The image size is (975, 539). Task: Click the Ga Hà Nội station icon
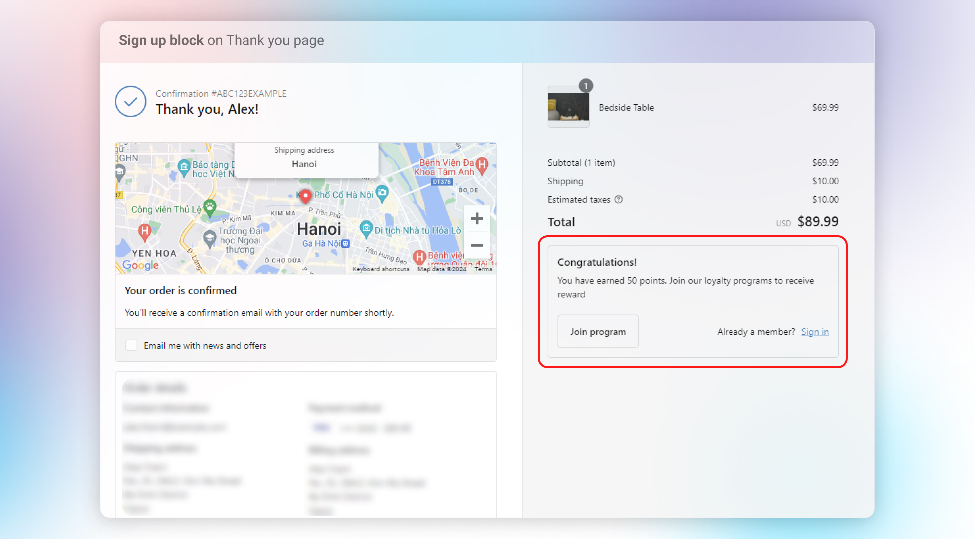(345, 244)
